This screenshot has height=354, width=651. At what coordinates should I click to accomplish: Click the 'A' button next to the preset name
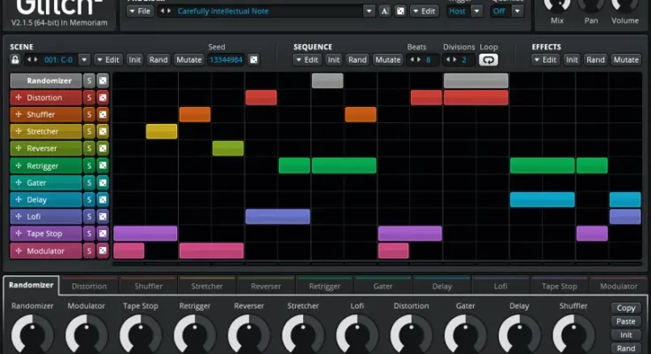click(385, 12)
